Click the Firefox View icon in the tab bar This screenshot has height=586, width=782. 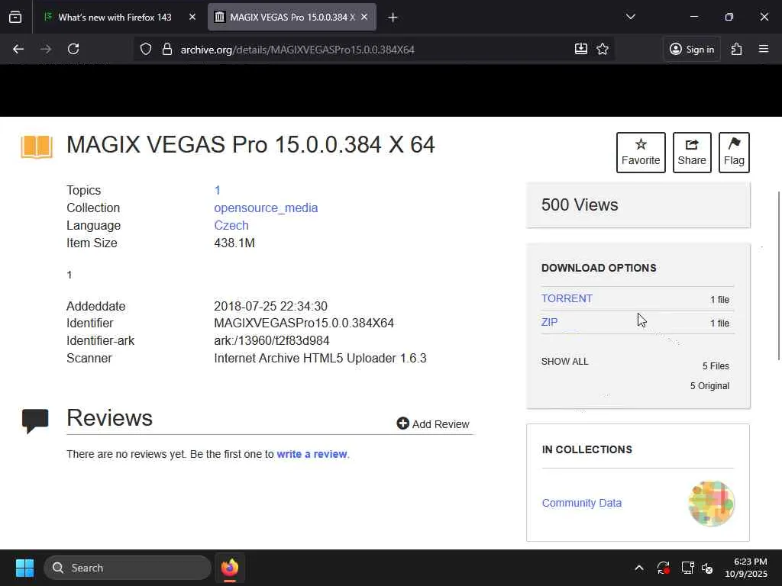click(15, 17)
